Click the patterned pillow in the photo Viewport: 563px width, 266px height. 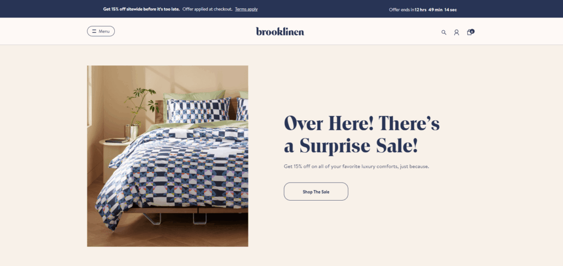198,110
